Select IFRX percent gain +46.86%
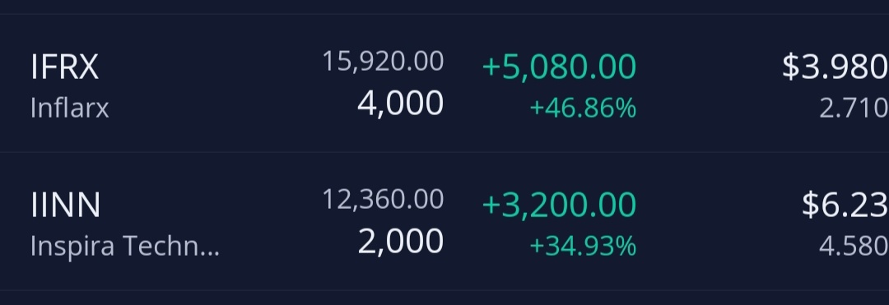 click(583, 108)
